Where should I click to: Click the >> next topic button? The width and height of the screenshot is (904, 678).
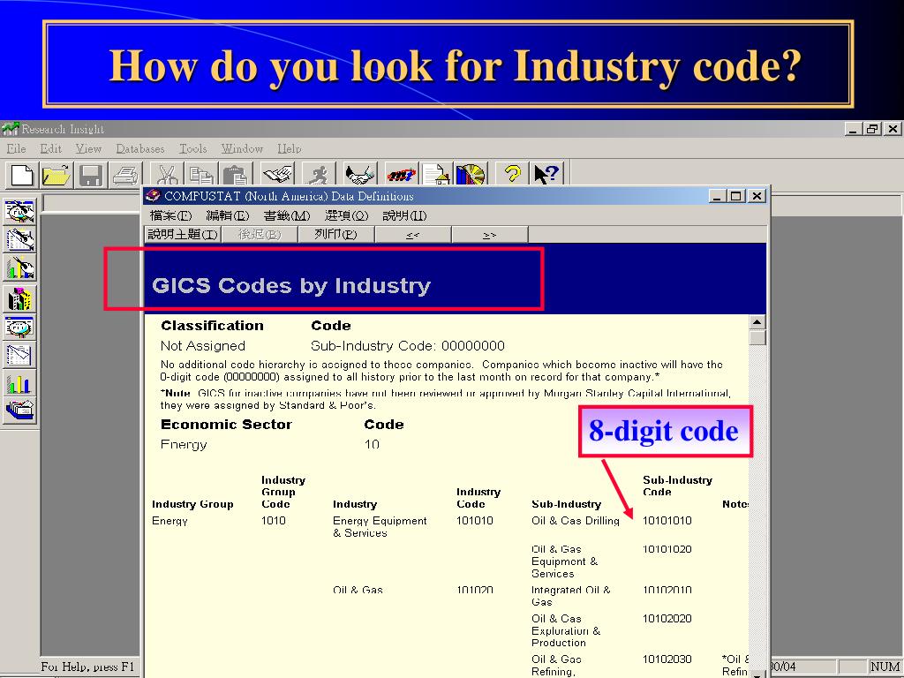[x=489, y=235]
